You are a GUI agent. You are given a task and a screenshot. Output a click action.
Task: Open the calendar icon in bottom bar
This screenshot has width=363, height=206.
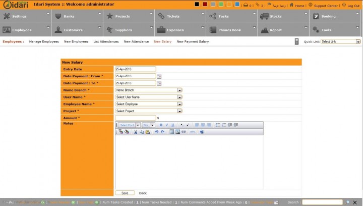pyautogui.click(x=276, y=202)
